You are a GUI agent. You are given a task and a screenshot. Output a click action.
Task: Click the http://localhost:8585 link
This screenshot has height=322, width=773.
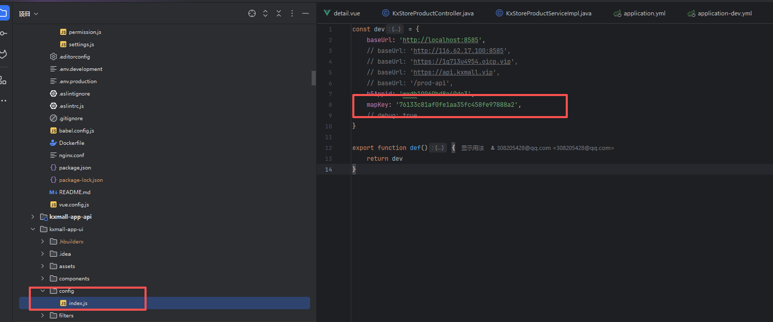(442, 40)
